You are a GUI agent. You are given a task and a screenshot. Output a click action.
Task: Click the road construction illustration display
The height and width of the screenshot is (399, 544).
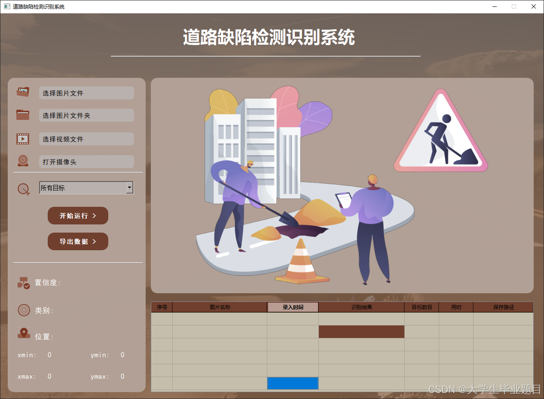pyautogui.click(x=342, y=185)
